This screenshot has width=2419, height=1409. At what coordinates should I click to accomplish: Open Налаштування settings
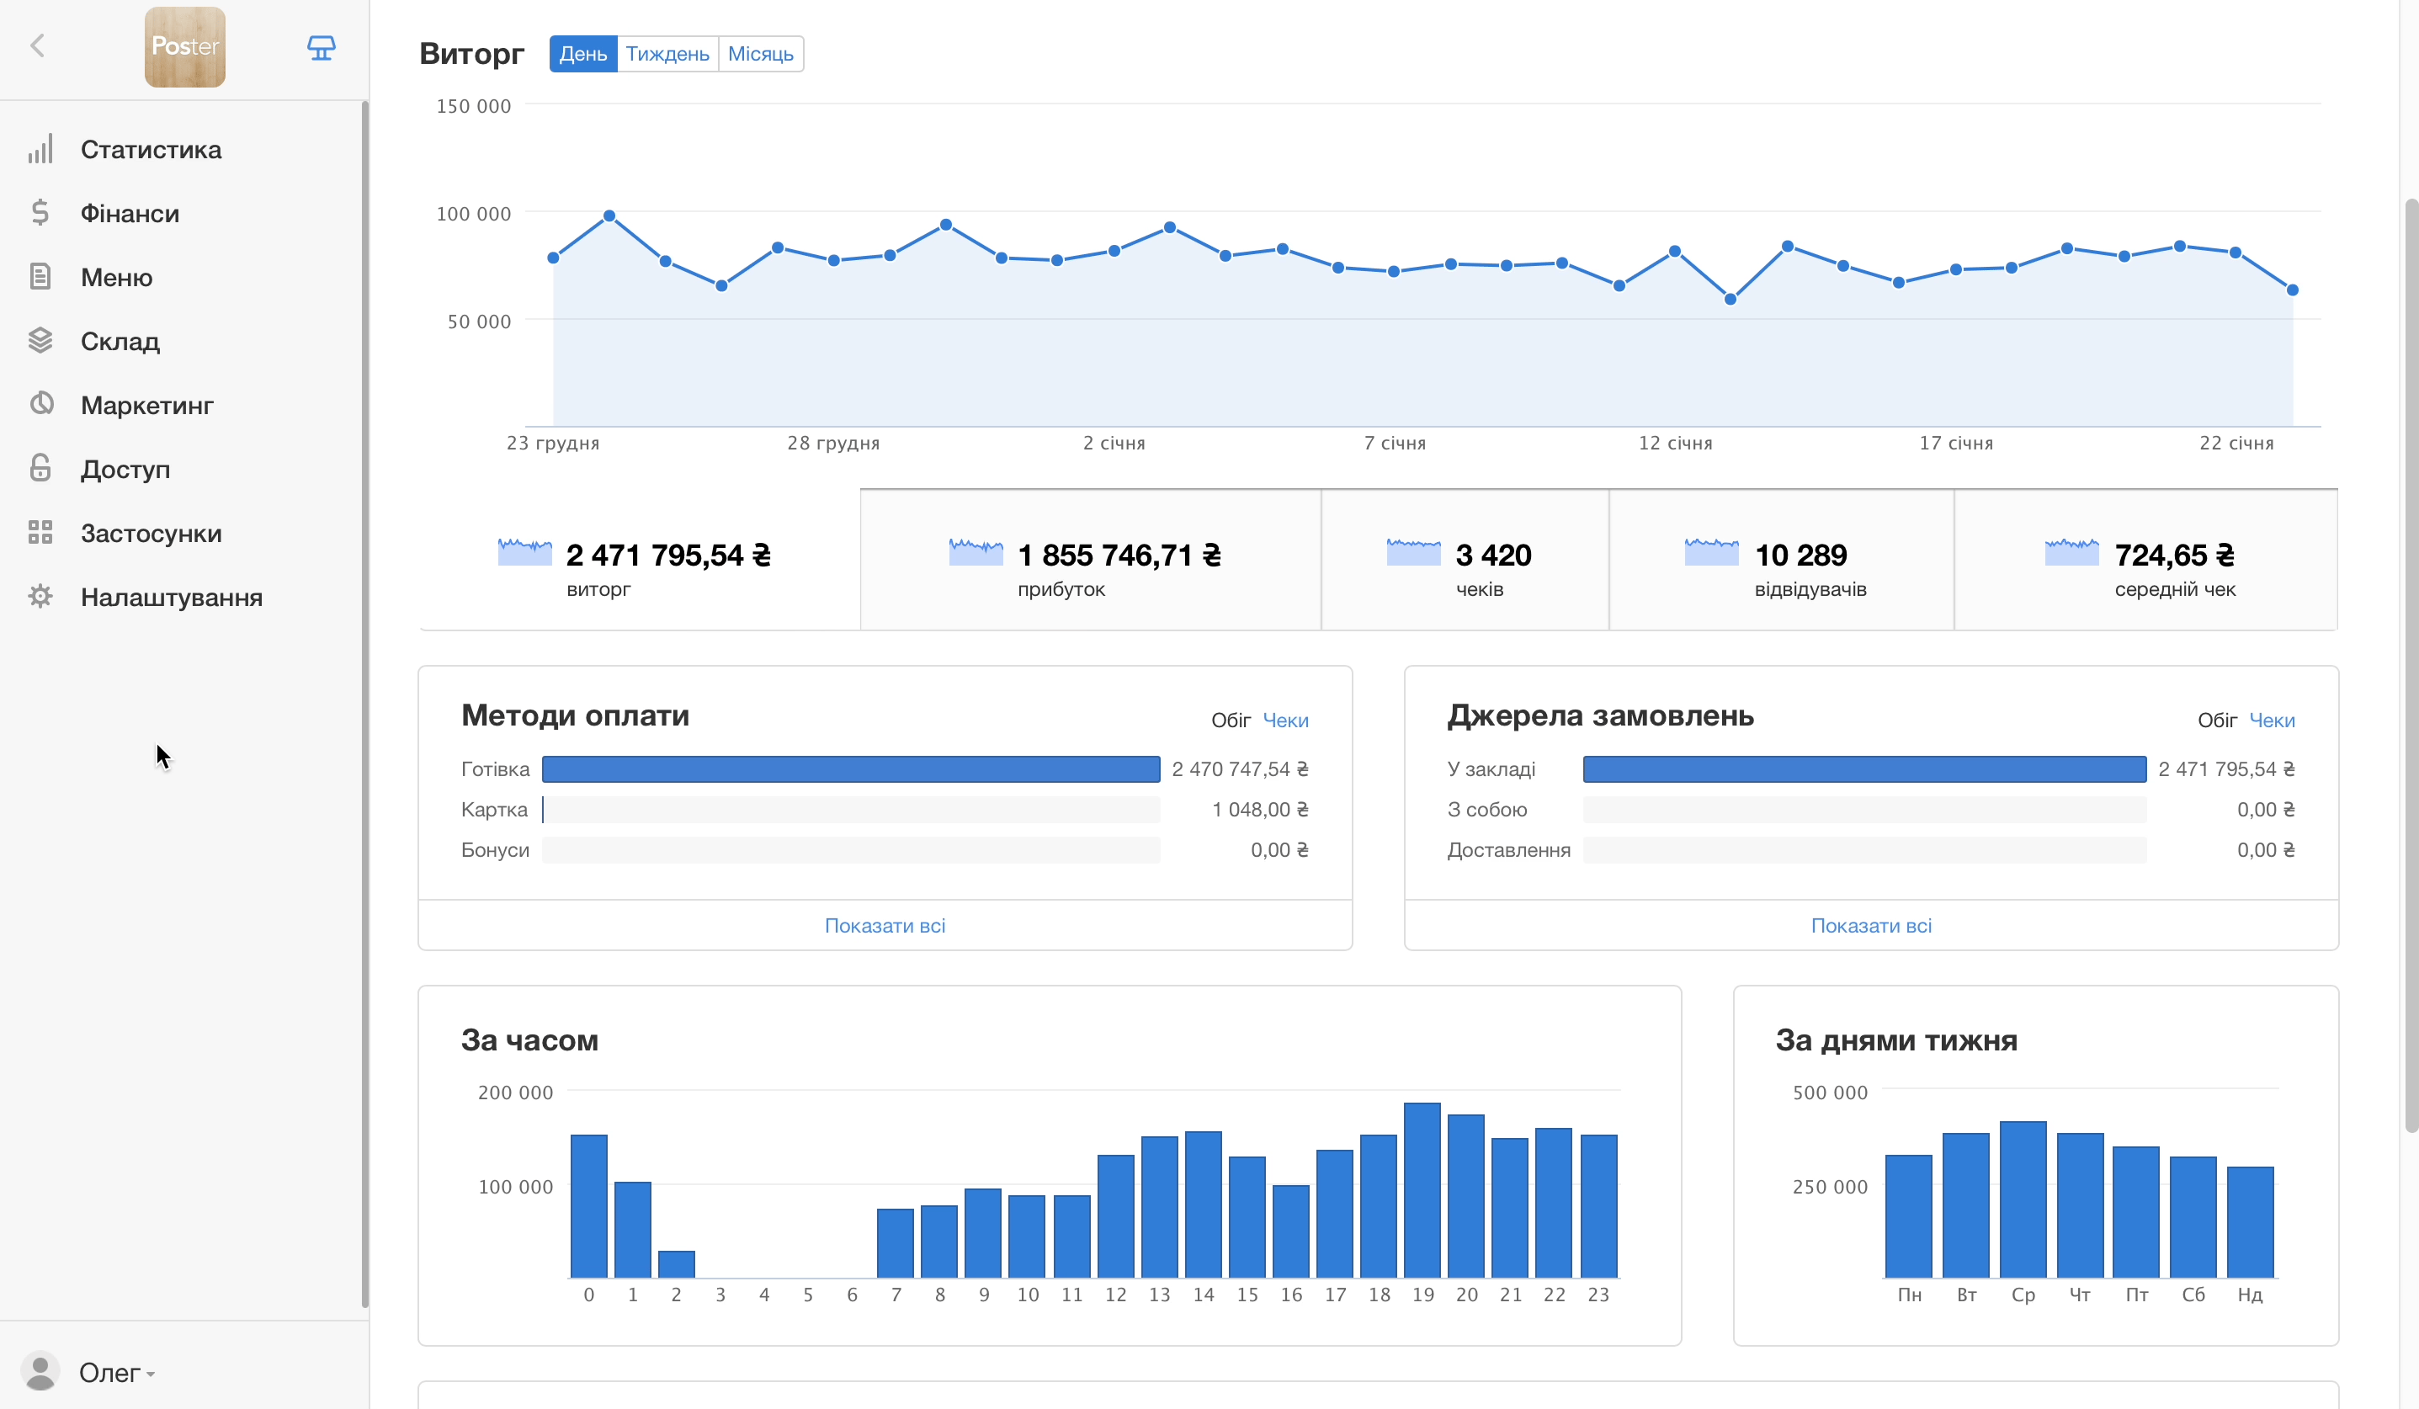tap(171, 597)
